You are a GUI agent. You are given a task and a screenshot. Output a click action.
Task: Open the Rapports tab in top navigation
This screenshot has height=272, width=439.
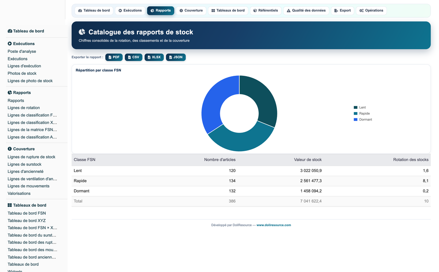click(x=161, y=11)
